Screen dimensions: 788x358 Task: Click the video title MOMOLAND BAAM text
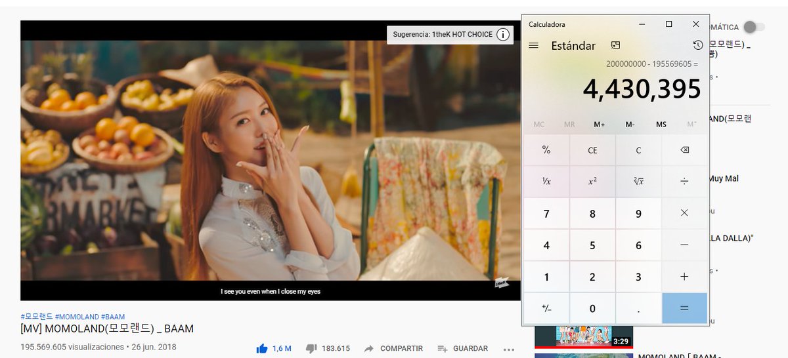click(x=107, y=328)
